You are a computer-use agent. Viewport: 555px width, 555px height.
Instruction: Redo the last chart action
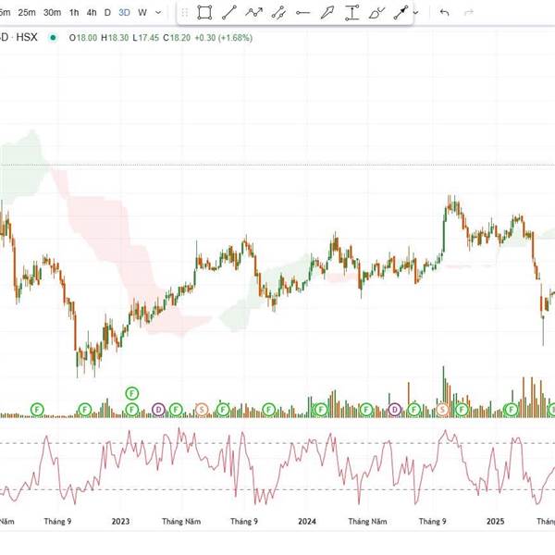pyautogui.click(x=469, y=13)
